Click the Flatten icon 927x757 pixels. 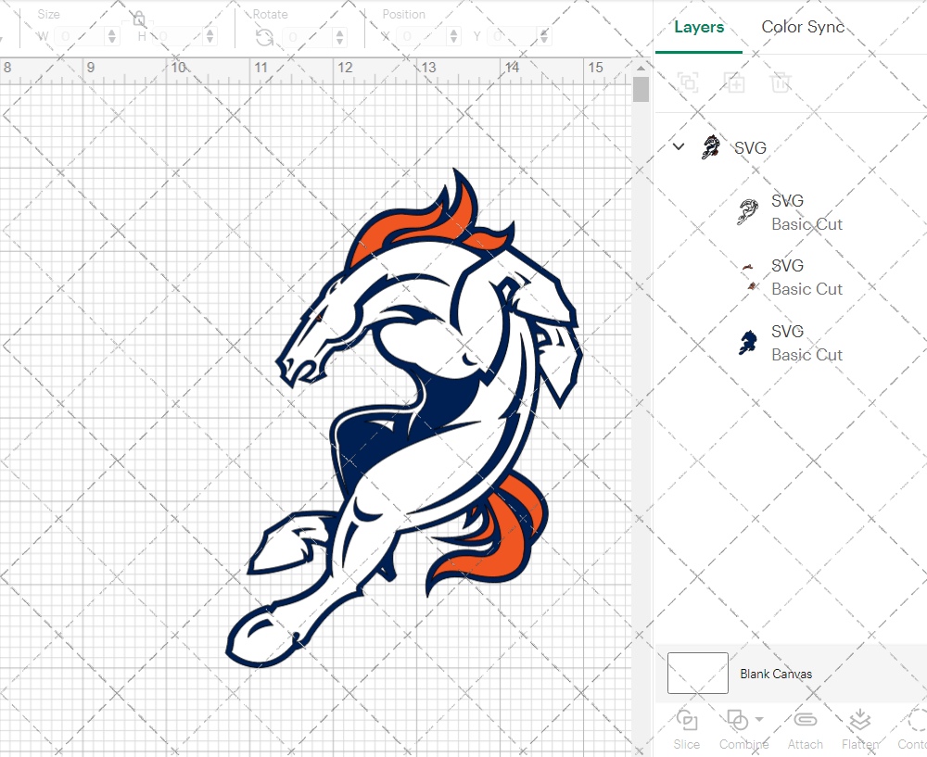(859, 720)
